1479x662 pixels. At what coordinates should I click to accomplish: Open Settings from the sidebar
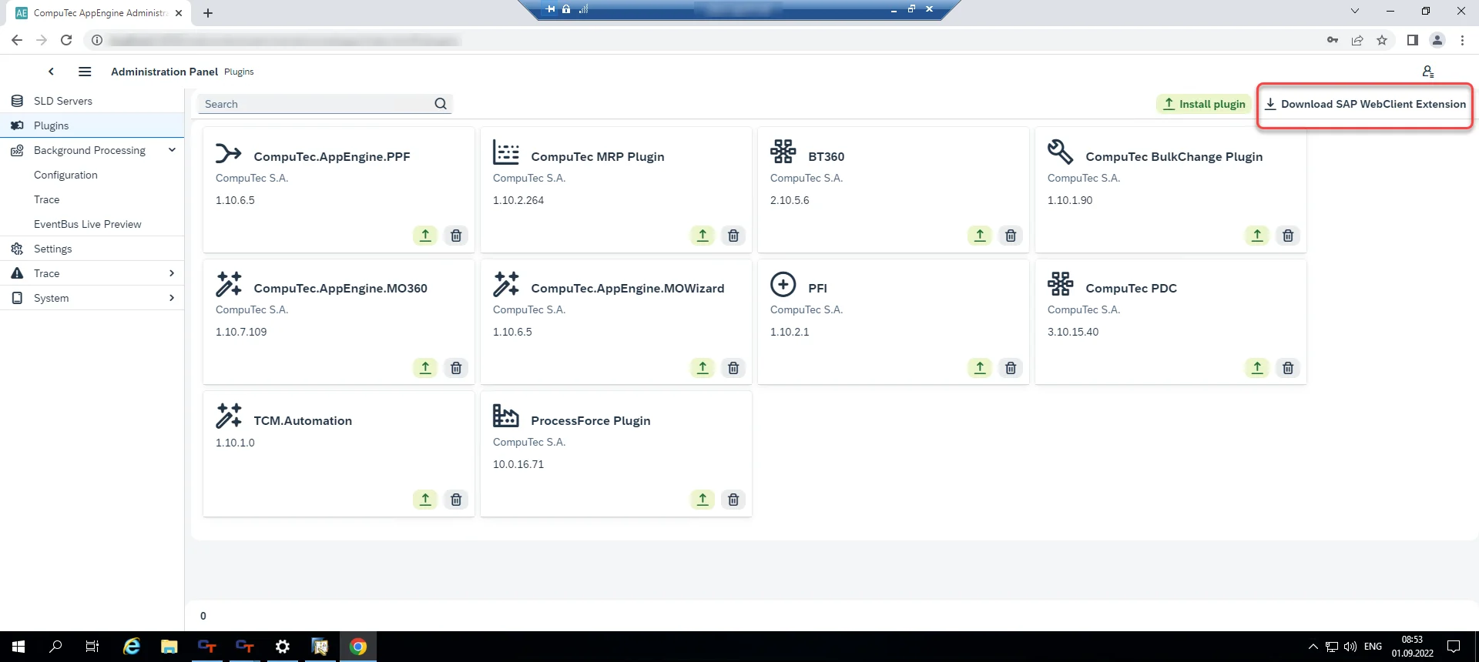[x=52, y=249]
